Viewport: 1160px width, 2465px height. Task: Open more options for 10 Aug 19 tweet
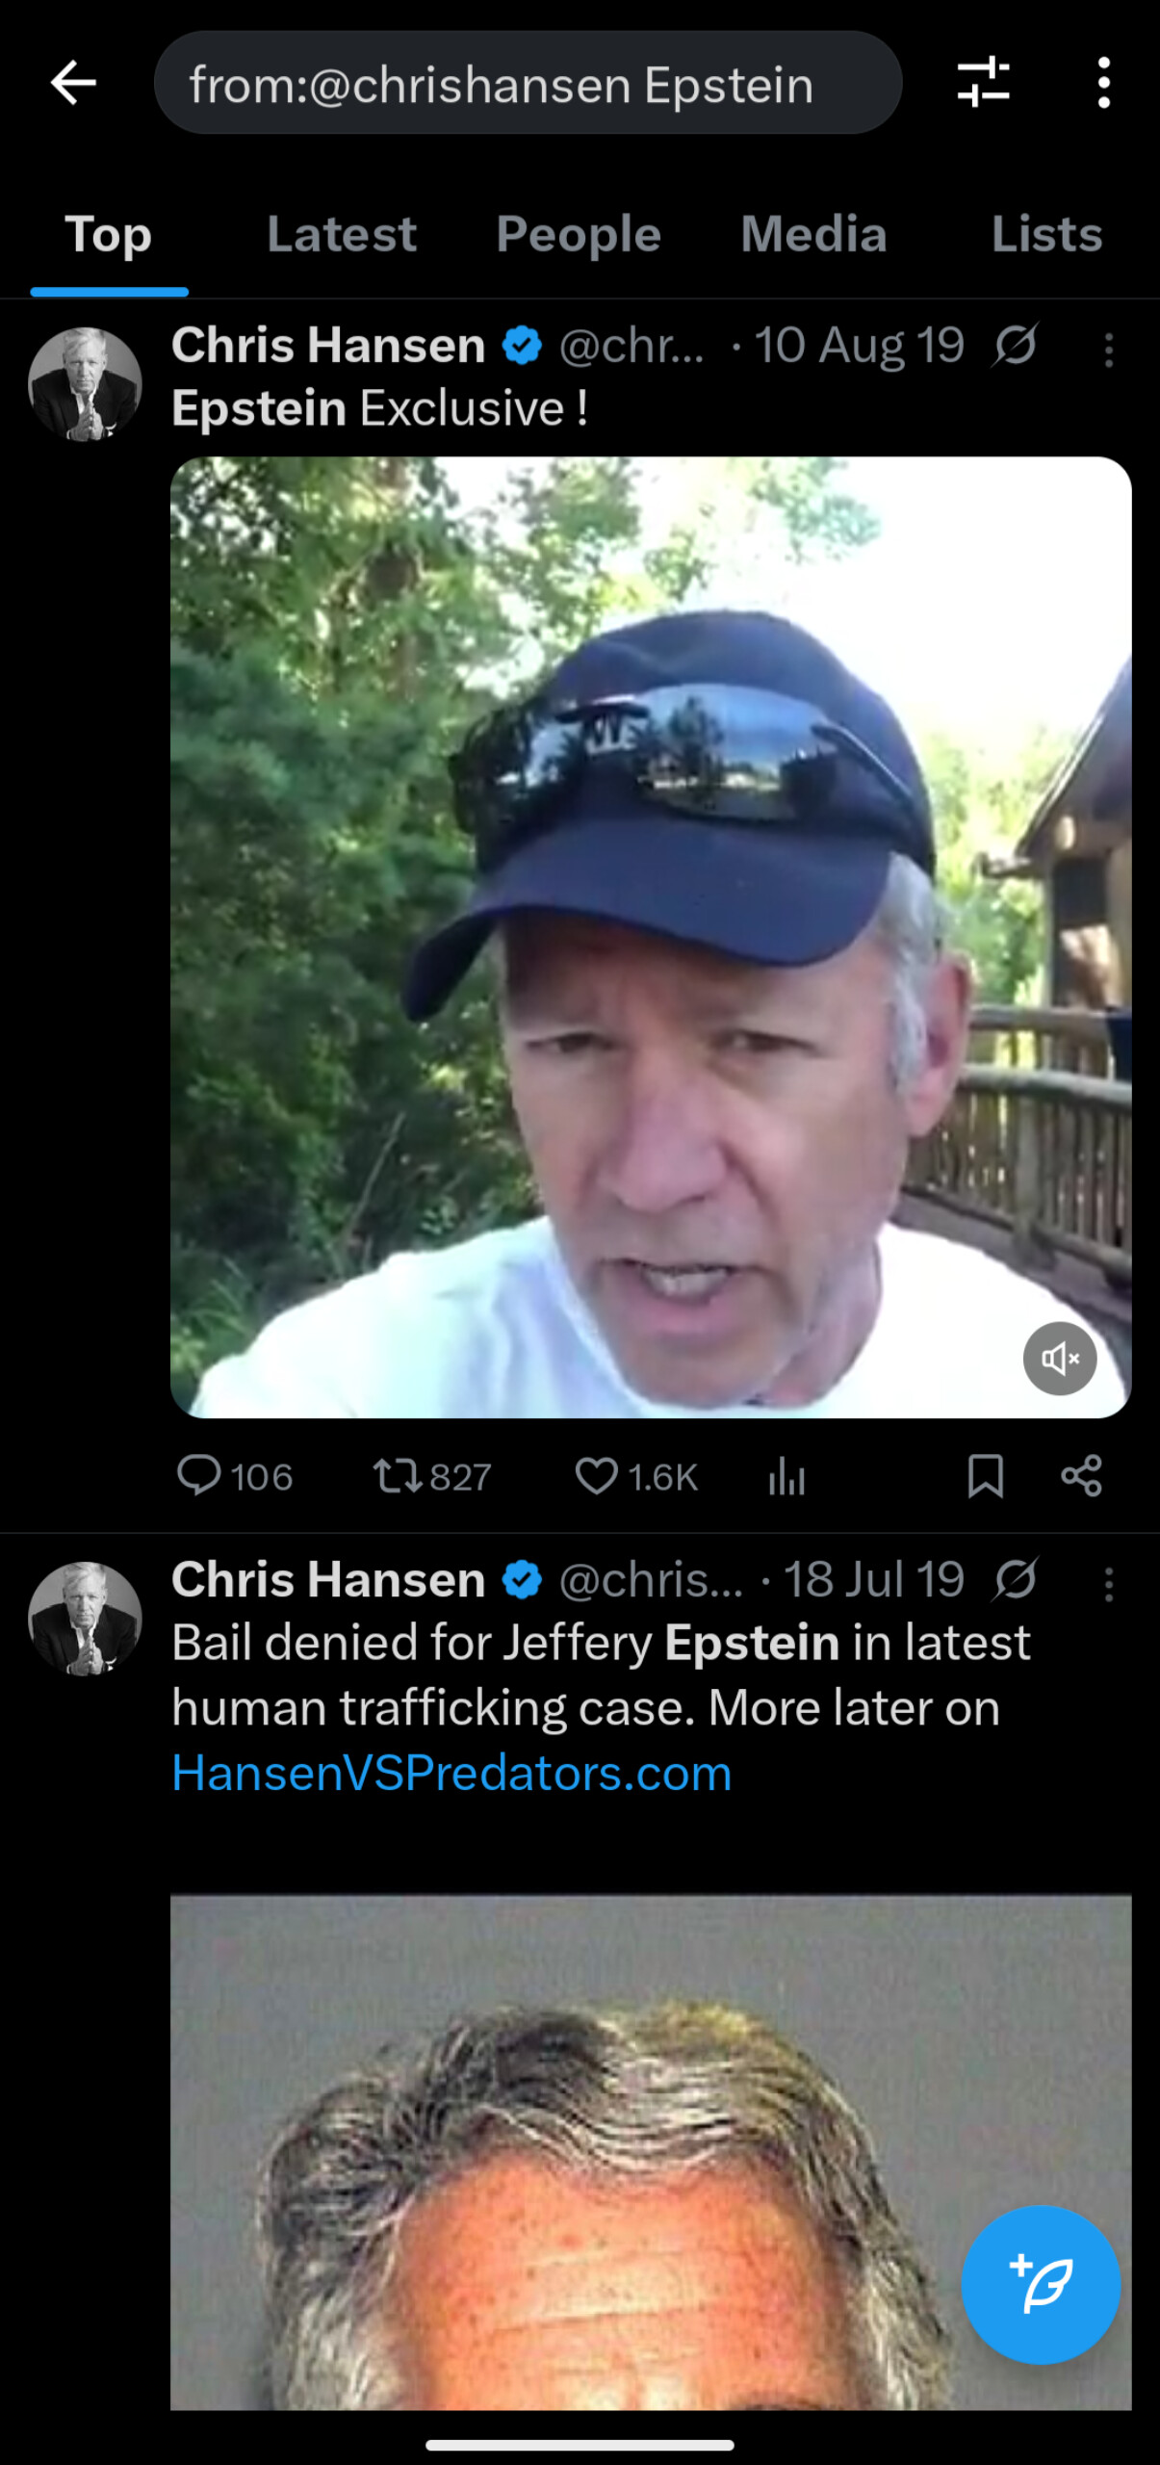tap(1109, 350)
